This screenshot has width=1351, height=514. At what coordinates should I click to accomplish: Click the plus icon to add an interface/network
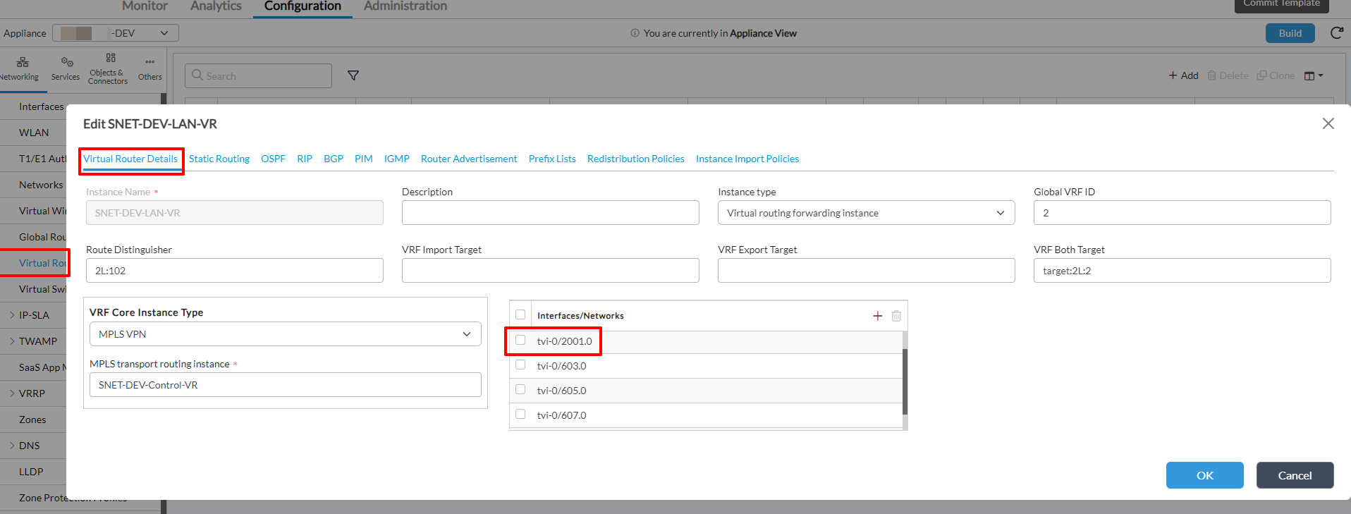[x=877, y=316]
